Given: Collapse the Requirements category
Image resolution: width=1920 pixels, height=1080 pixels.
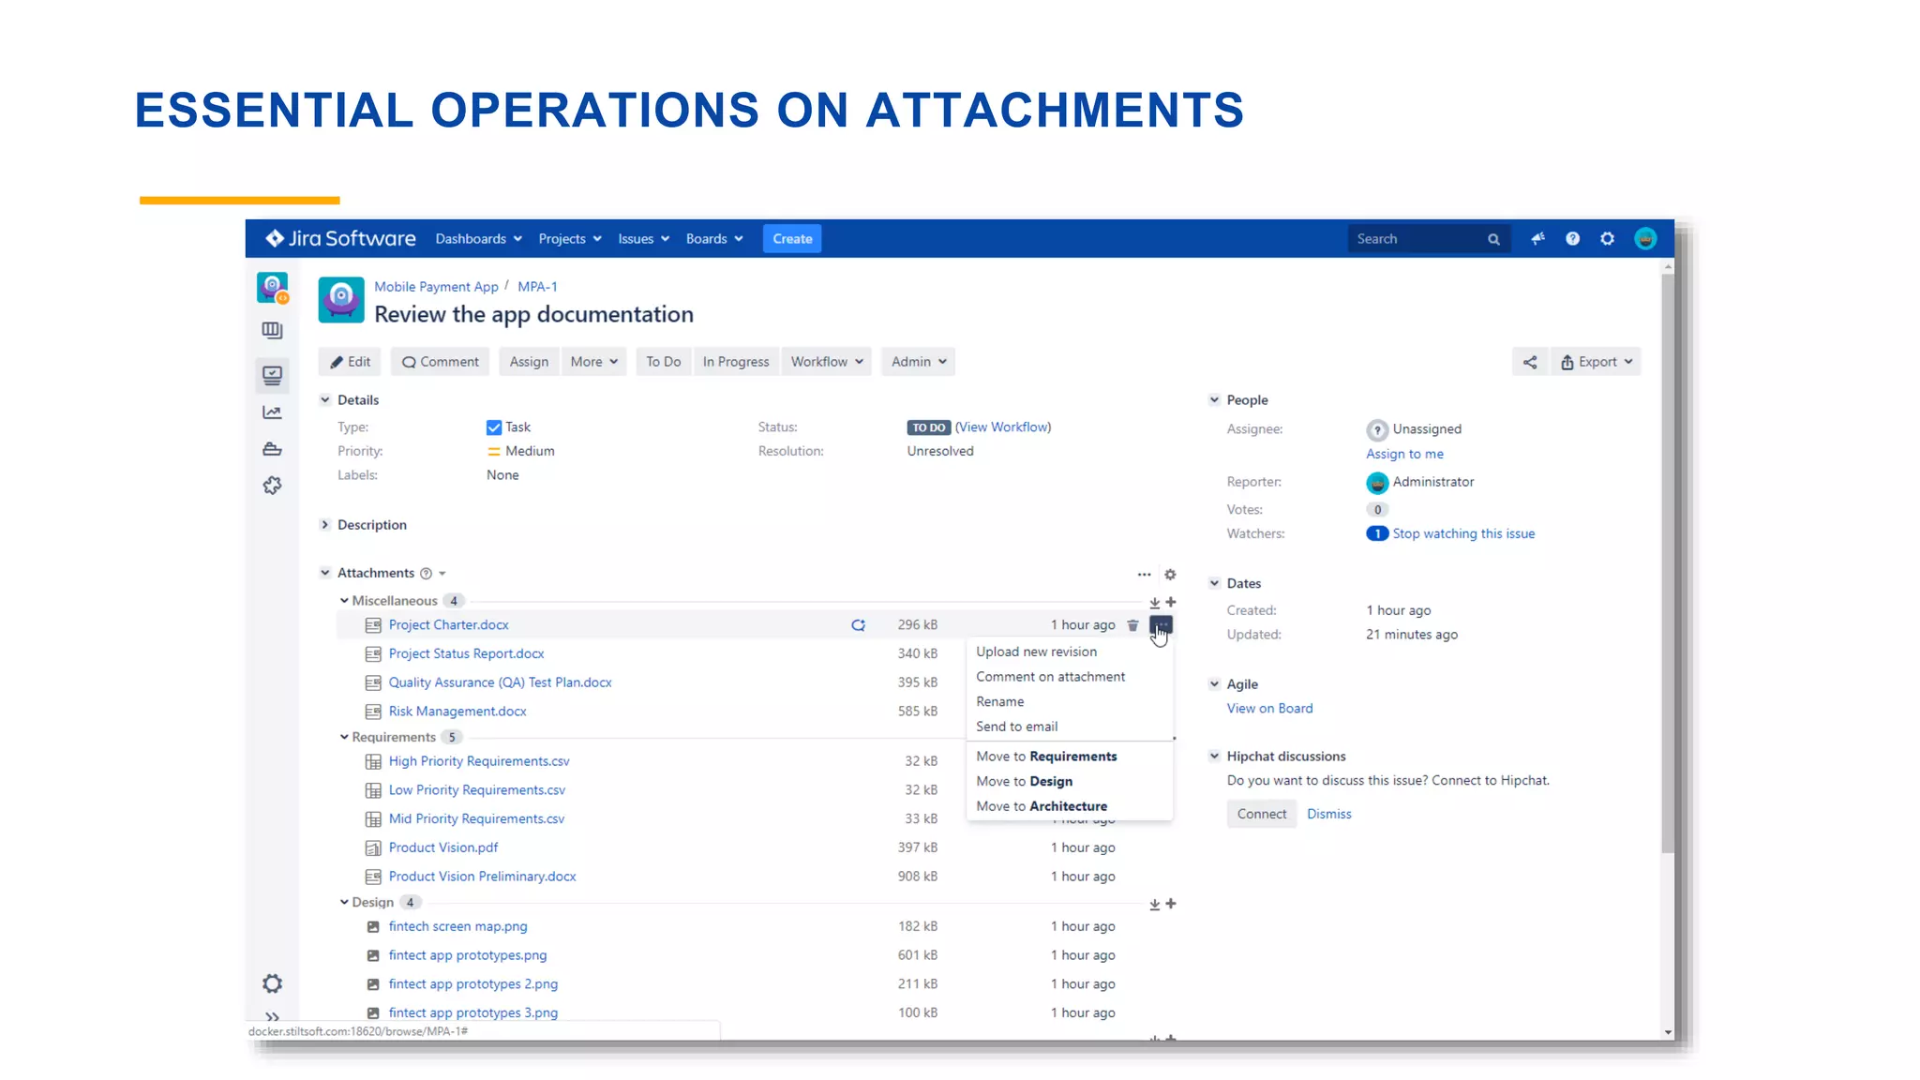Looking at the screenshot, I should [344, 738].
